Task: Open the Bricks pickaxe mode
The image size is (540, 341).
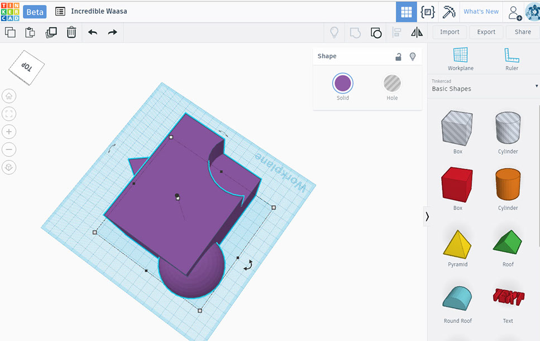Action: tap(449, 12)
